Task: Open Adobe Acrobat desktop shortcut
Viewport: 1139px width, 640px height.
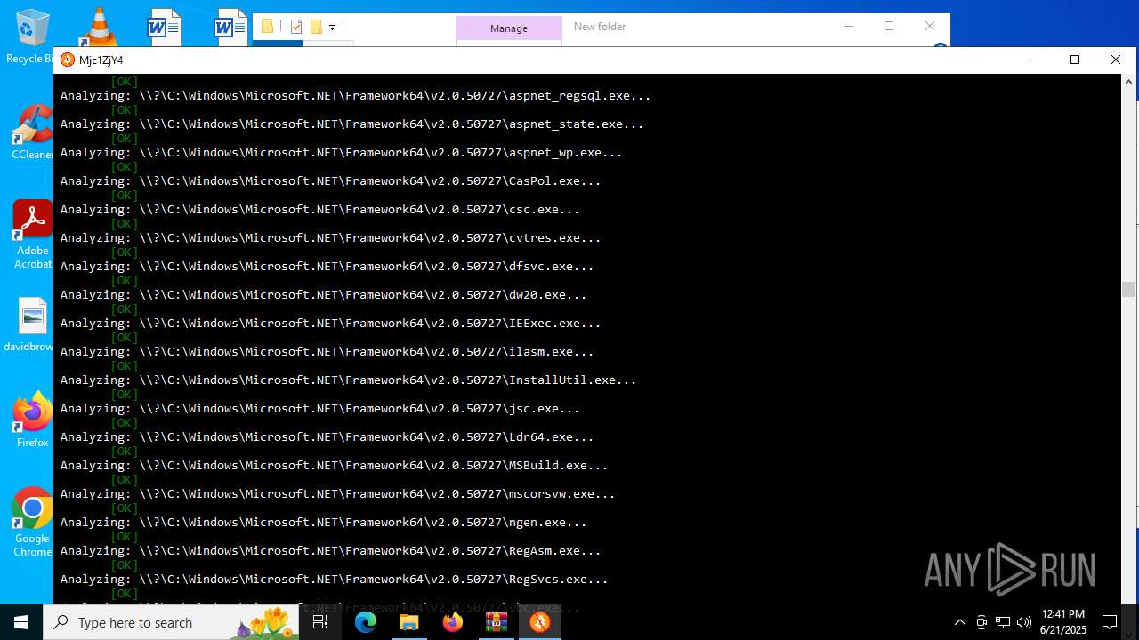Action: point(32,235)
